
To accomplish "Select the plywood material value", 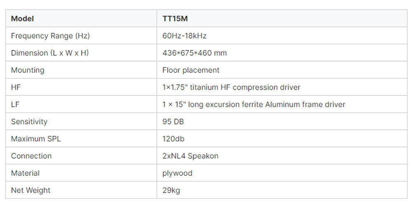I will tap(177, 173).
